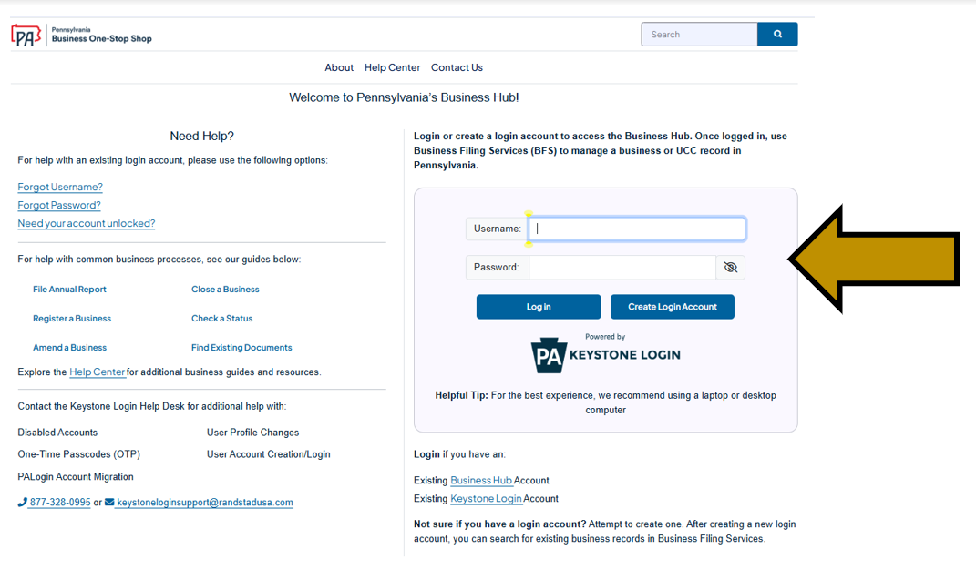Screen dimensions: 976x570
Task: Toggle password visibility with the eye icon
Action: point(731,267)
